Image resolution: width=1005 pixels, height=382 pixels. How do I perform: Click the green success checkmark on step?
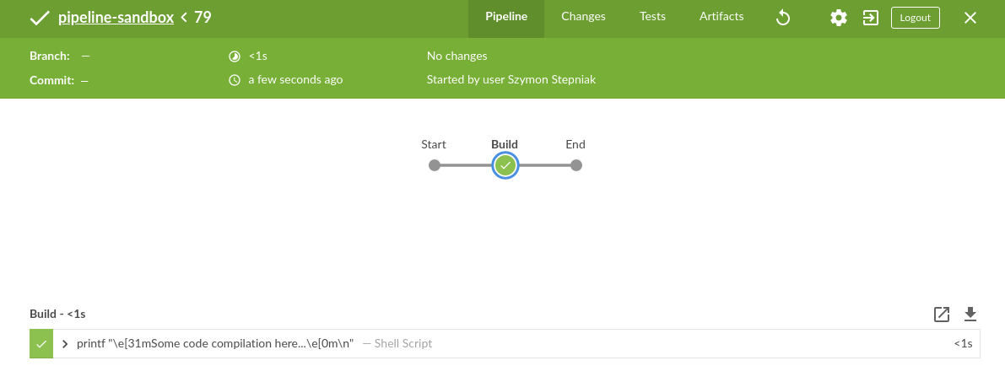pos(41,344)
